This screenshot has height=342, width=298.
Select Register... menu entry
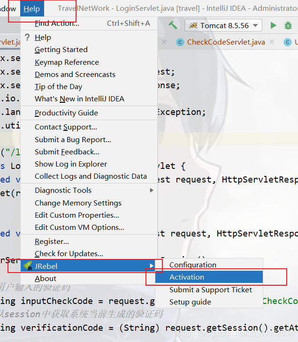[x=89, y=242]
